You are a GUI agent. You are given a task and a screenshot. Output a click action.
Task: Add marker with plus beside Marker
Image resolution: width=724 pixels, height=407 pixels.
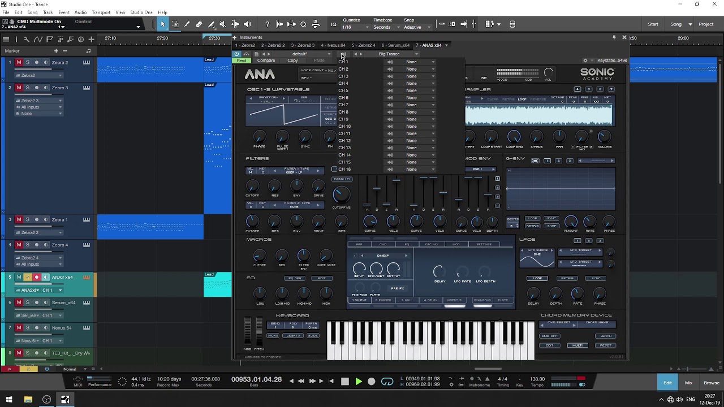point(55,51)
